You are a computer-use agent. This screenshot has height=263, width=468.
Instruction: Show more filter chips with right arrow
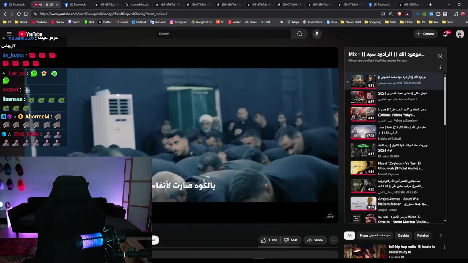[x=440, y=236]
